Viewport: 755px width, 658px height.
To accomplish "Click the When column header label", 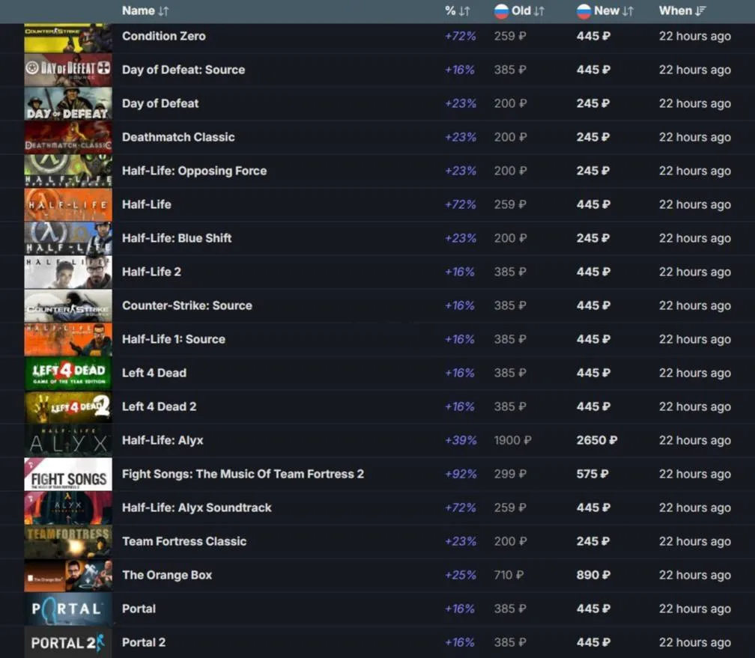I will pos(675,10).
